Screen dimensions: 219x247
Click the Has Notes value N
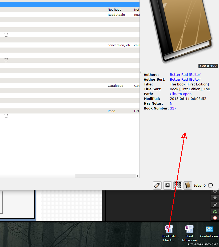(171, 104)
